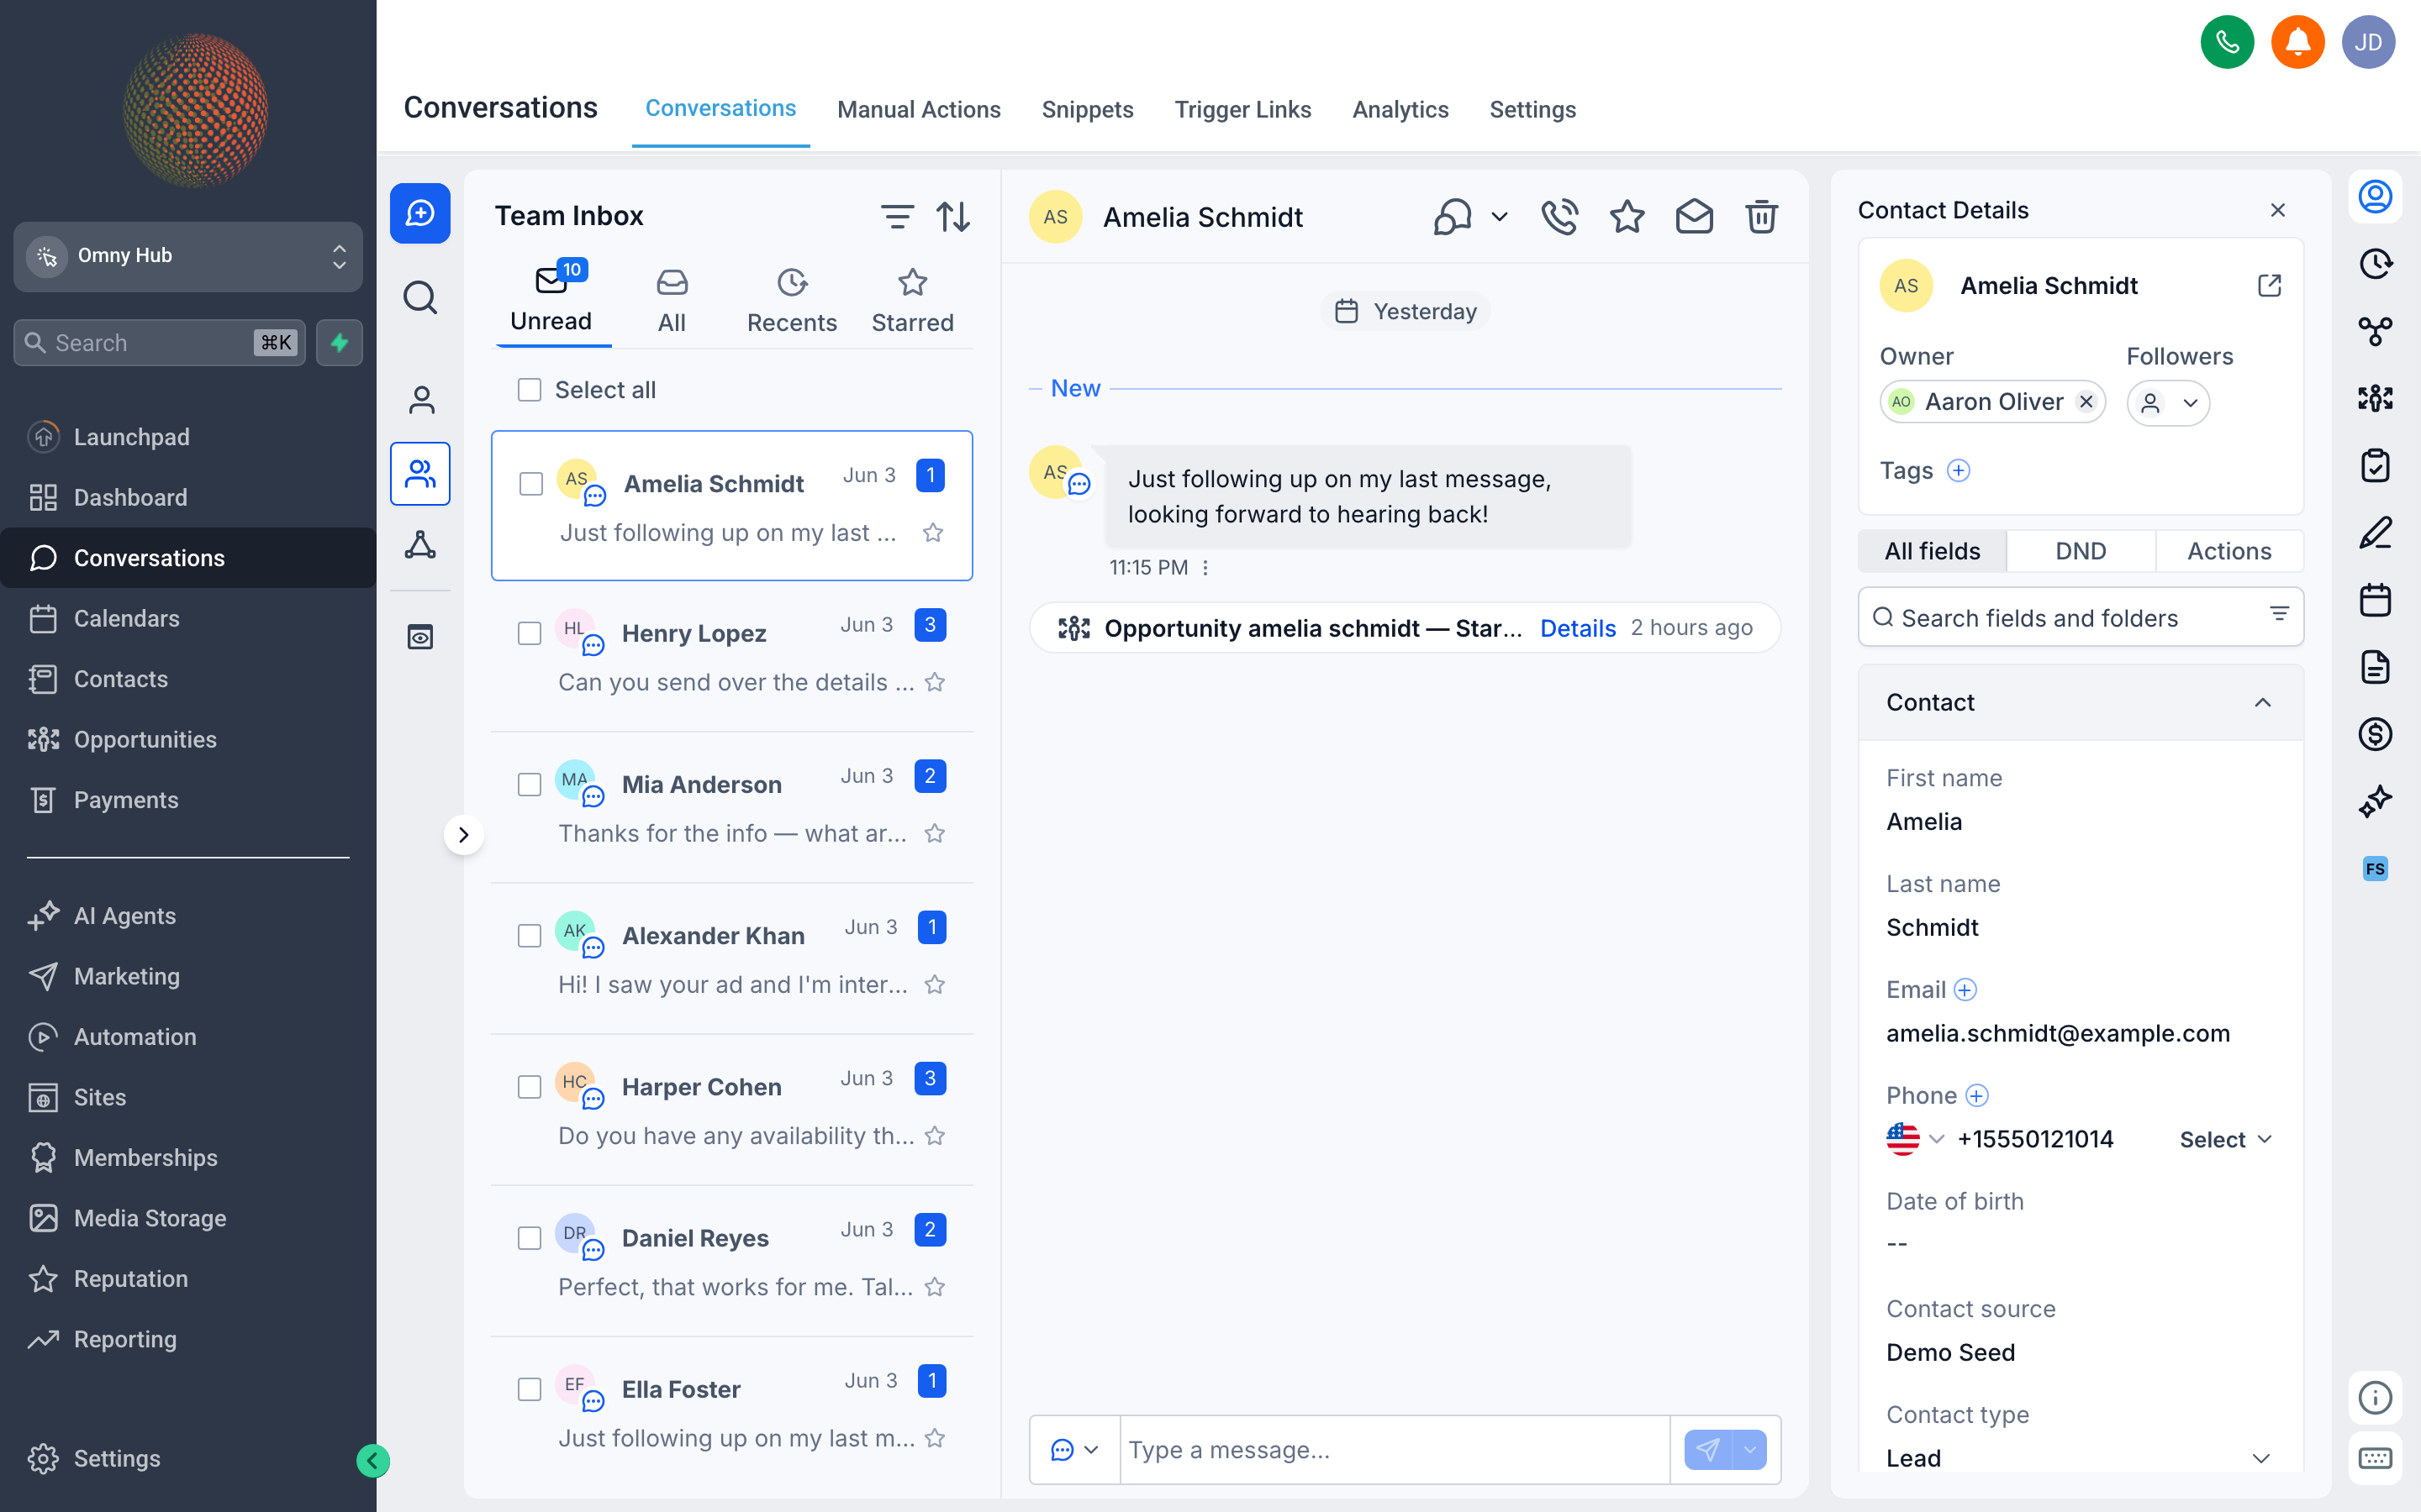The image size is (2421, 1512).
Task: Open the activity history clock icon in right rail
Action: tap(2375, 264)
